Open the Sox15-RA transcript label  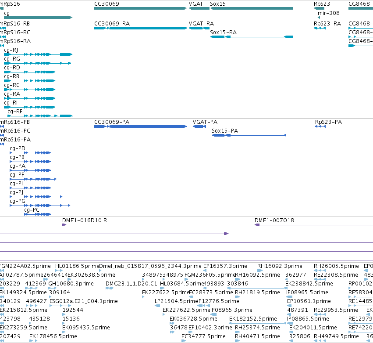(224, 32)
